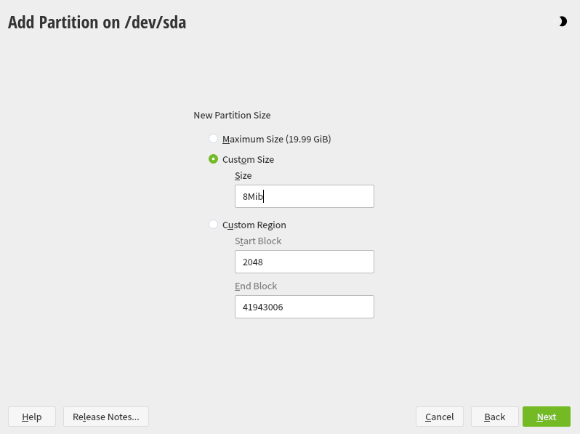Open the Help button

click(x=32, y=417)
